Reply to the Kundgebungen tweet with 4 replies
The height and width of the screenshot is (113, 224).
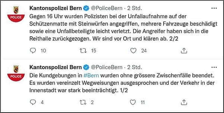tap(33, 102)
